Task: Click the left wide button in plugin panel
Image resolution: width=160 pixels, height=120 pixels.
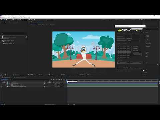Action: pyautogui.click(x=123, y=63)
